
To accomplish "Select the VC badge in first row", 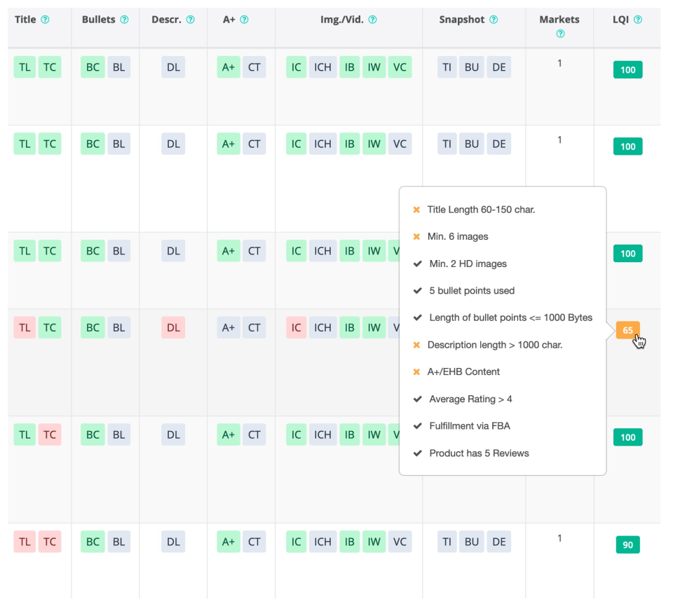I will pyautogui.click(x=400, y=67).
